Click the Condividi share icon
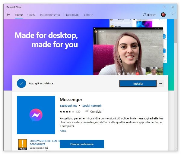The height and width of the screenshot is (156, 184). click(x=87, y=111)
